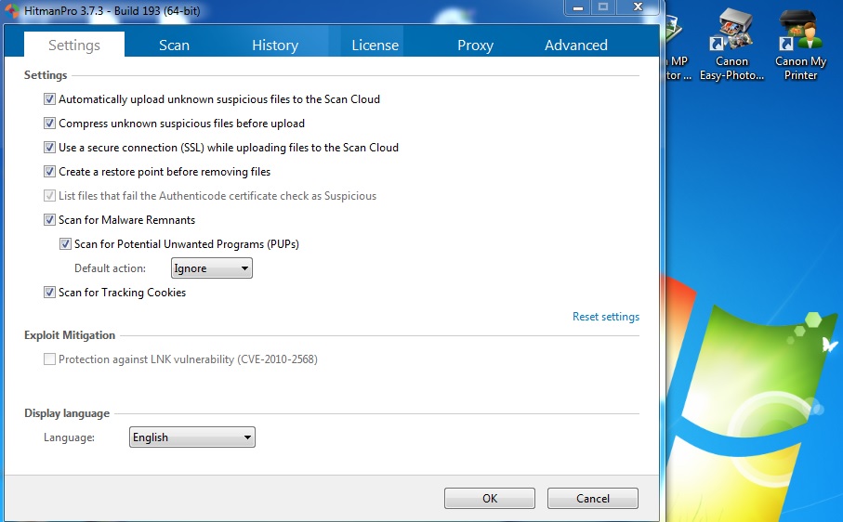
Task: Open the Default action dropdown showing Ignore
Action: click(x=211, y=268)
